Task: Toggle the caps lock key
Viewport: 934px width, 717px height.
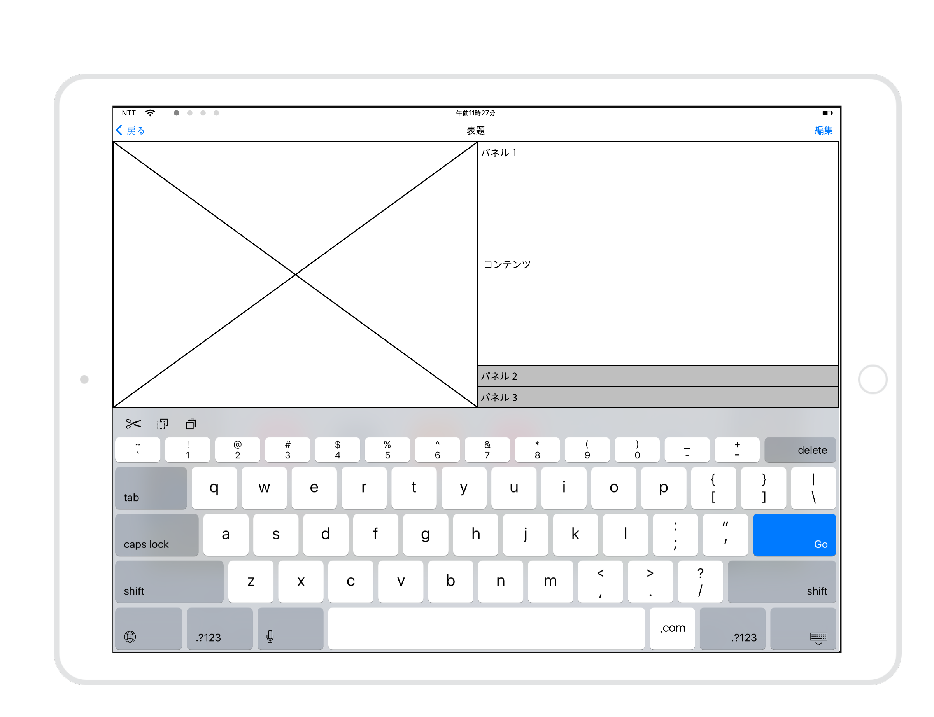Action: pos(157,535)
